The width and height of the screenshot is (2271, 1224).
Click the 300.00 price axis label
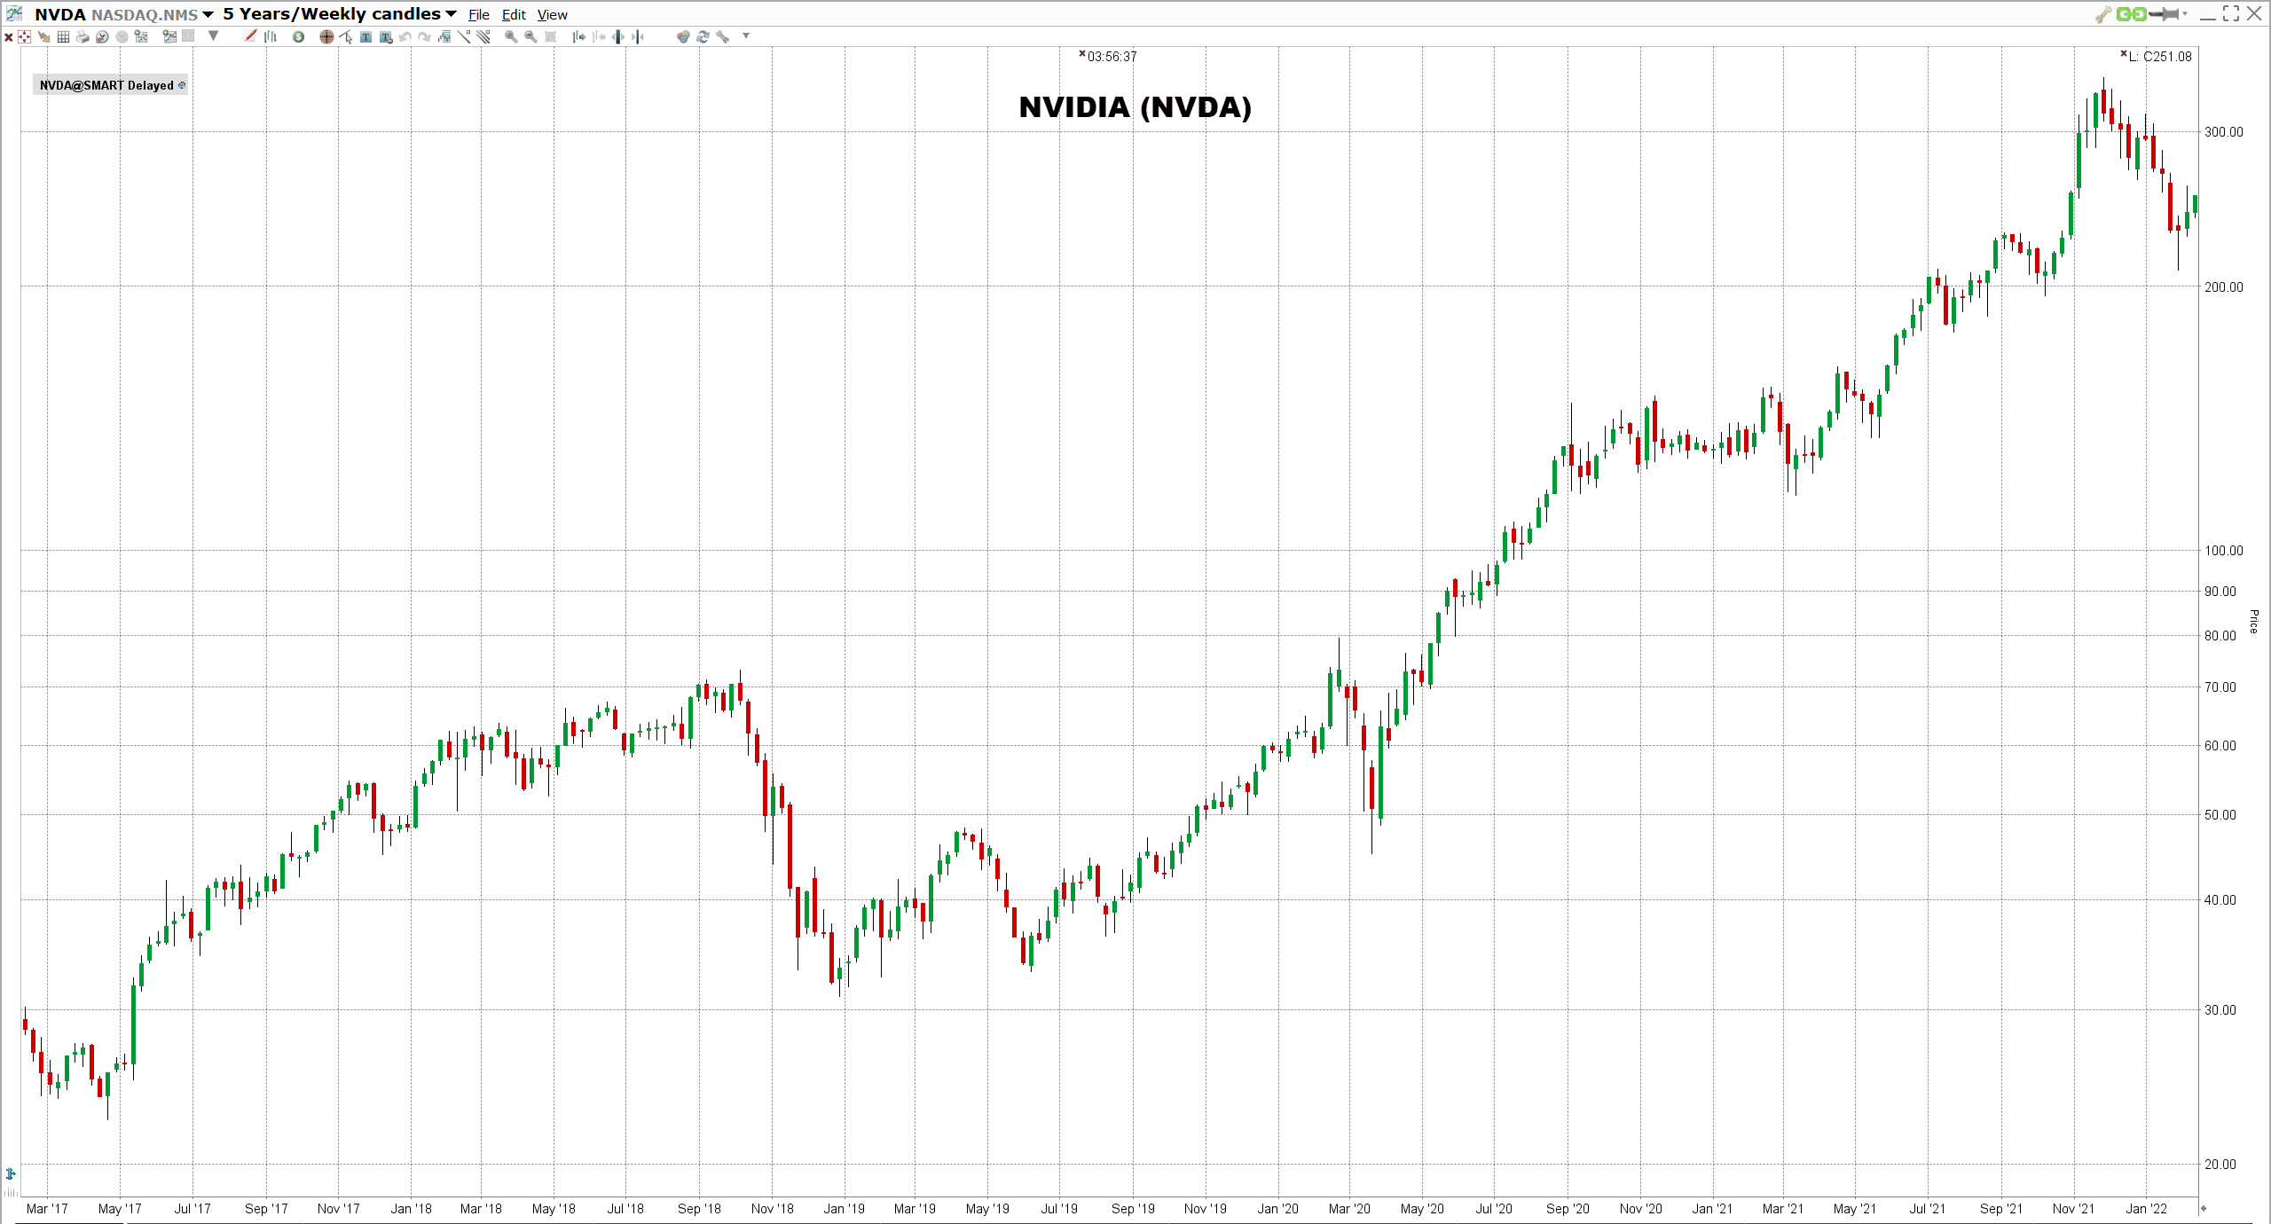[x=2224, y=132]
